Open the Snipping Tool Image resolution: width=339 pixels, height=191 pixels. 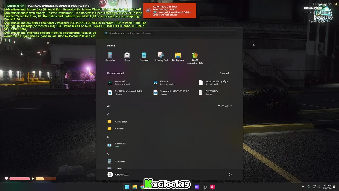[161, 57]
